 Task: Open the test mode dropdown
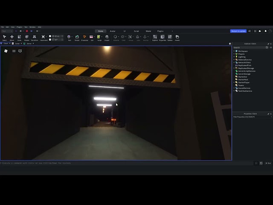pos(7,31)
